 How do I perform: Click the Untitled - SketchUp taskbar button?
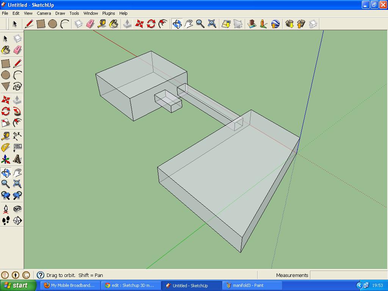tap(191, 286)
